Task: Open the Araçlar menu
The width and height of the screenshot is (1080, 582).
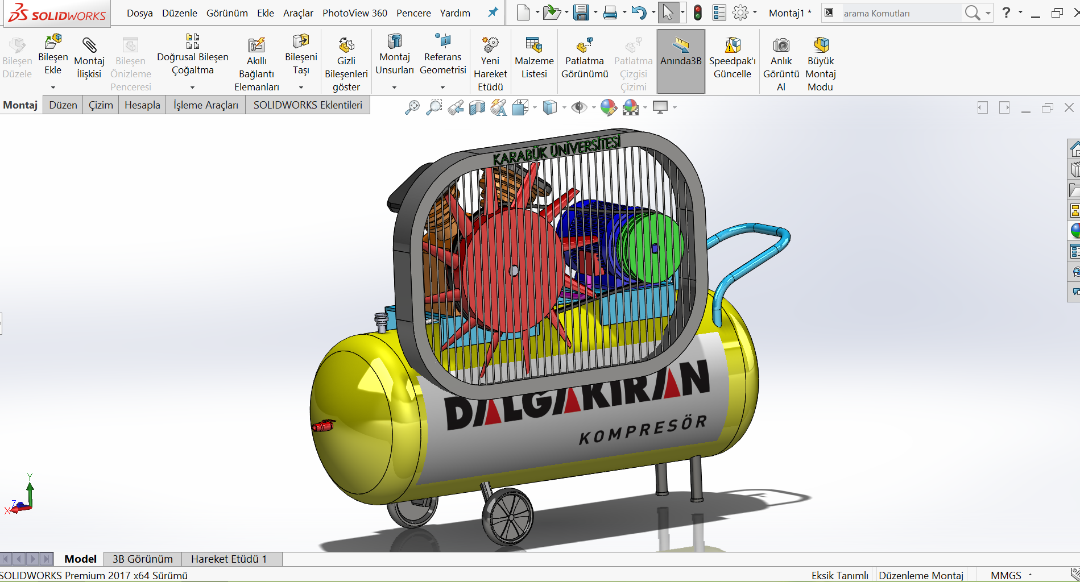Action: click(x=298, y=13)
